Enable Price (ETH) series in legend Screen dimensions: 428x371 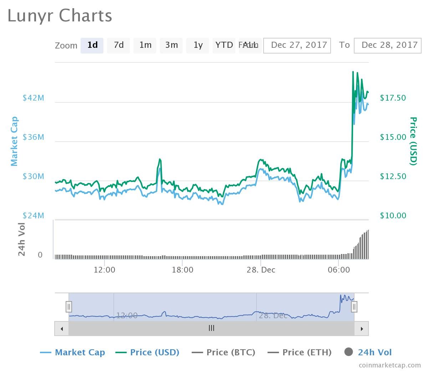[x=299, y=352]
